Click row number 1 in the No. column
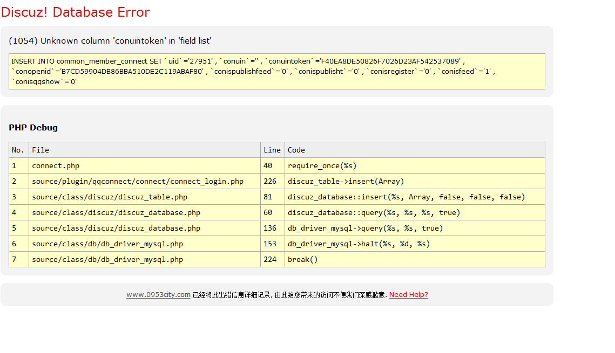This screenshot has width=615, height=353. click(x=19, y=165)
